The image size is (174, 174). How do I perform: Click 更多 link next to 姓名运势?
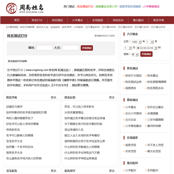pos(113,98)
